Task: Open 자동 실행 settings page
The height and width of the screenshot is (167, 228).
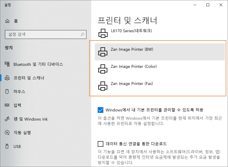Action: point(22,133)
